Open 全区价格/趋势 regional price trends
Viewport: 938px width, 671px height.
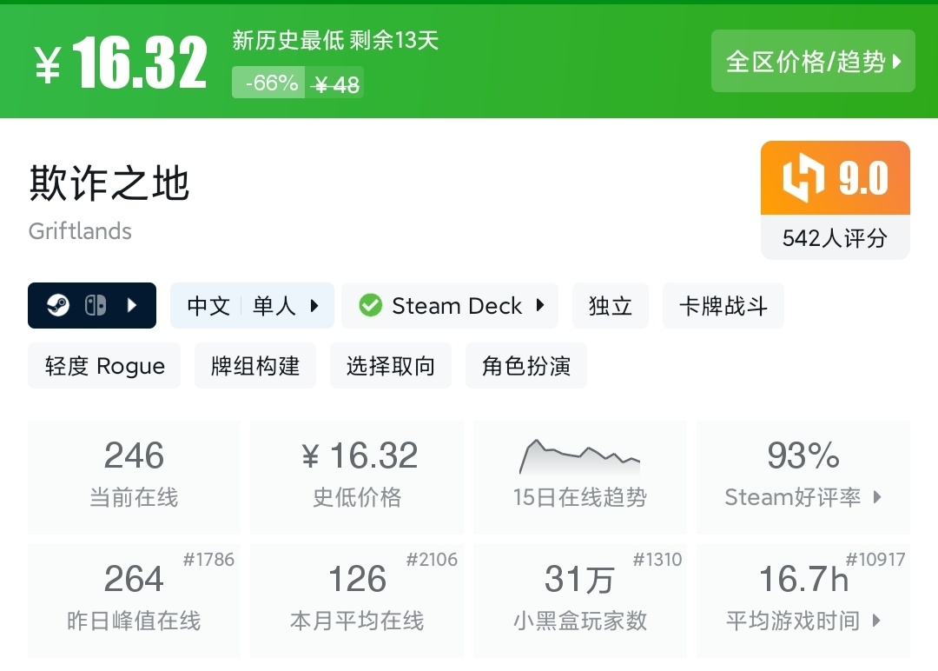coord(813,61)
